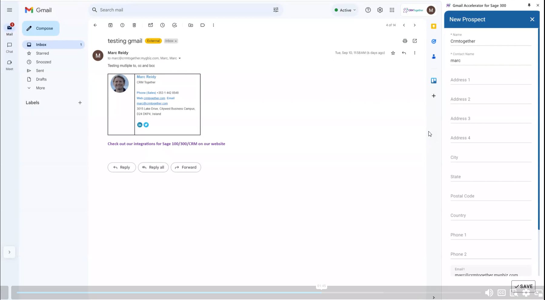Show search filter options
Screen dimensions: 545x300
click(276, 10)
